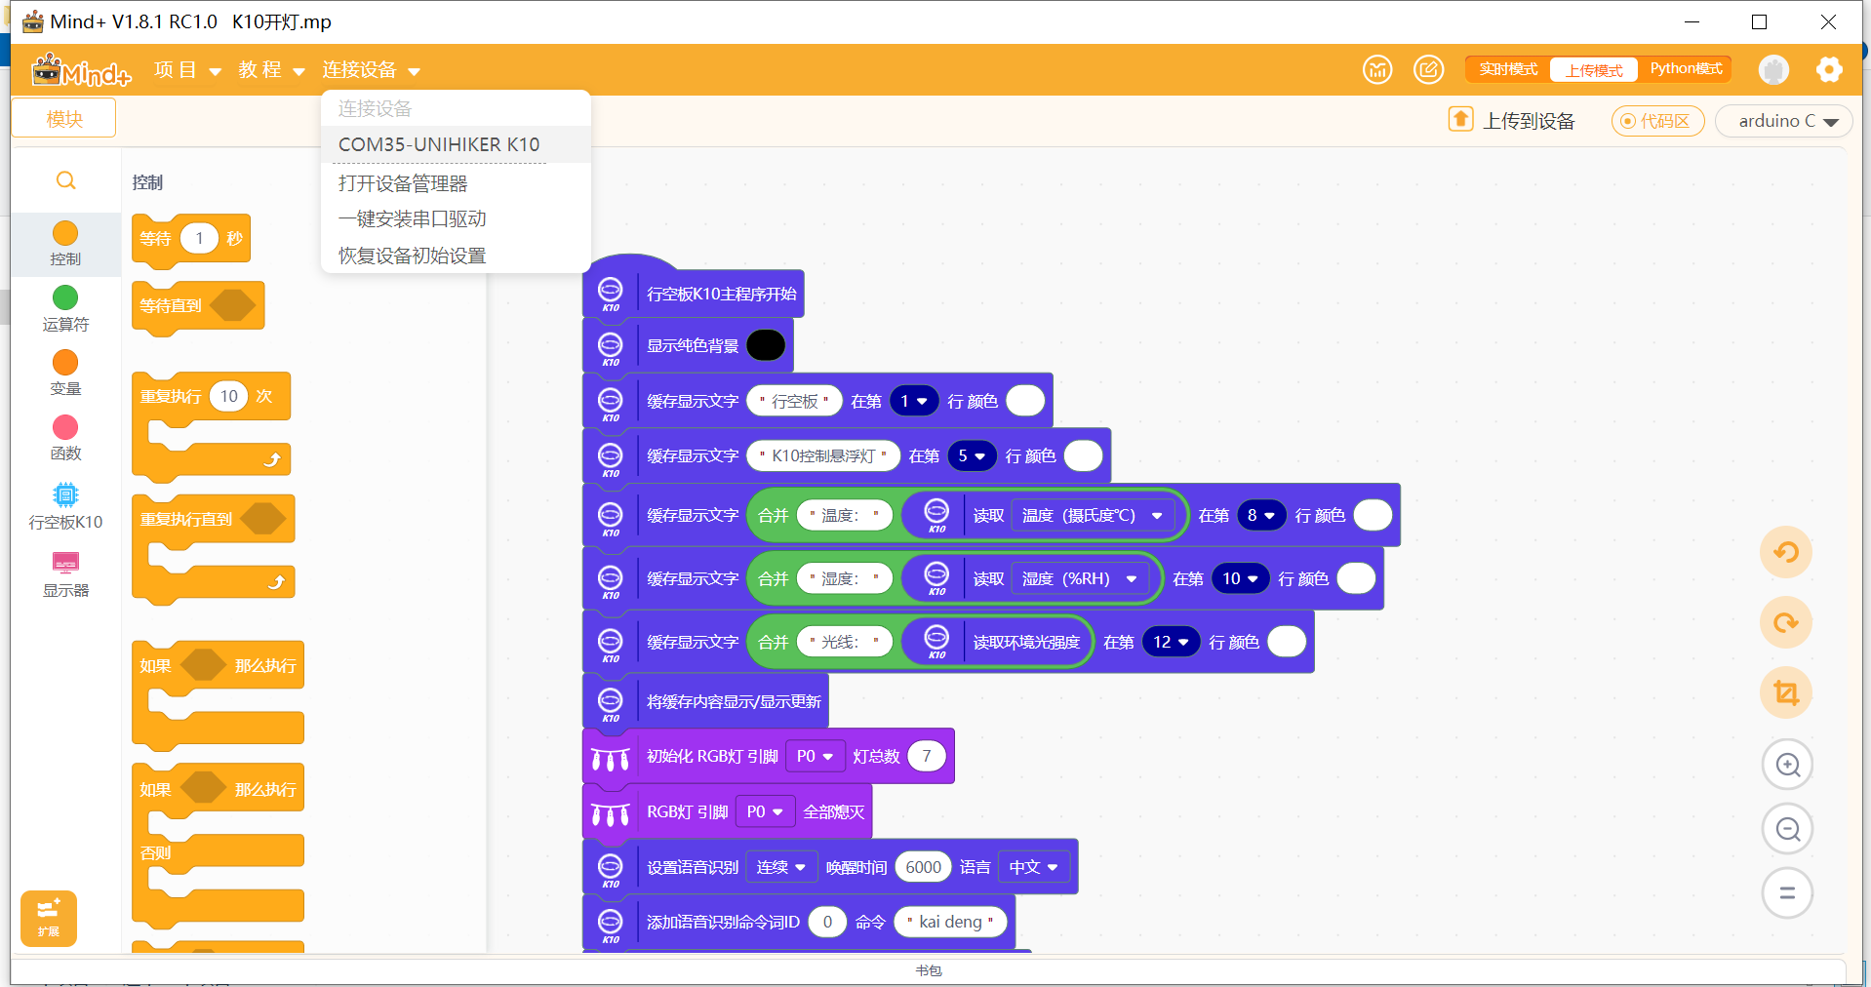Choose 打开设备管理器

(x=456, y=183)
